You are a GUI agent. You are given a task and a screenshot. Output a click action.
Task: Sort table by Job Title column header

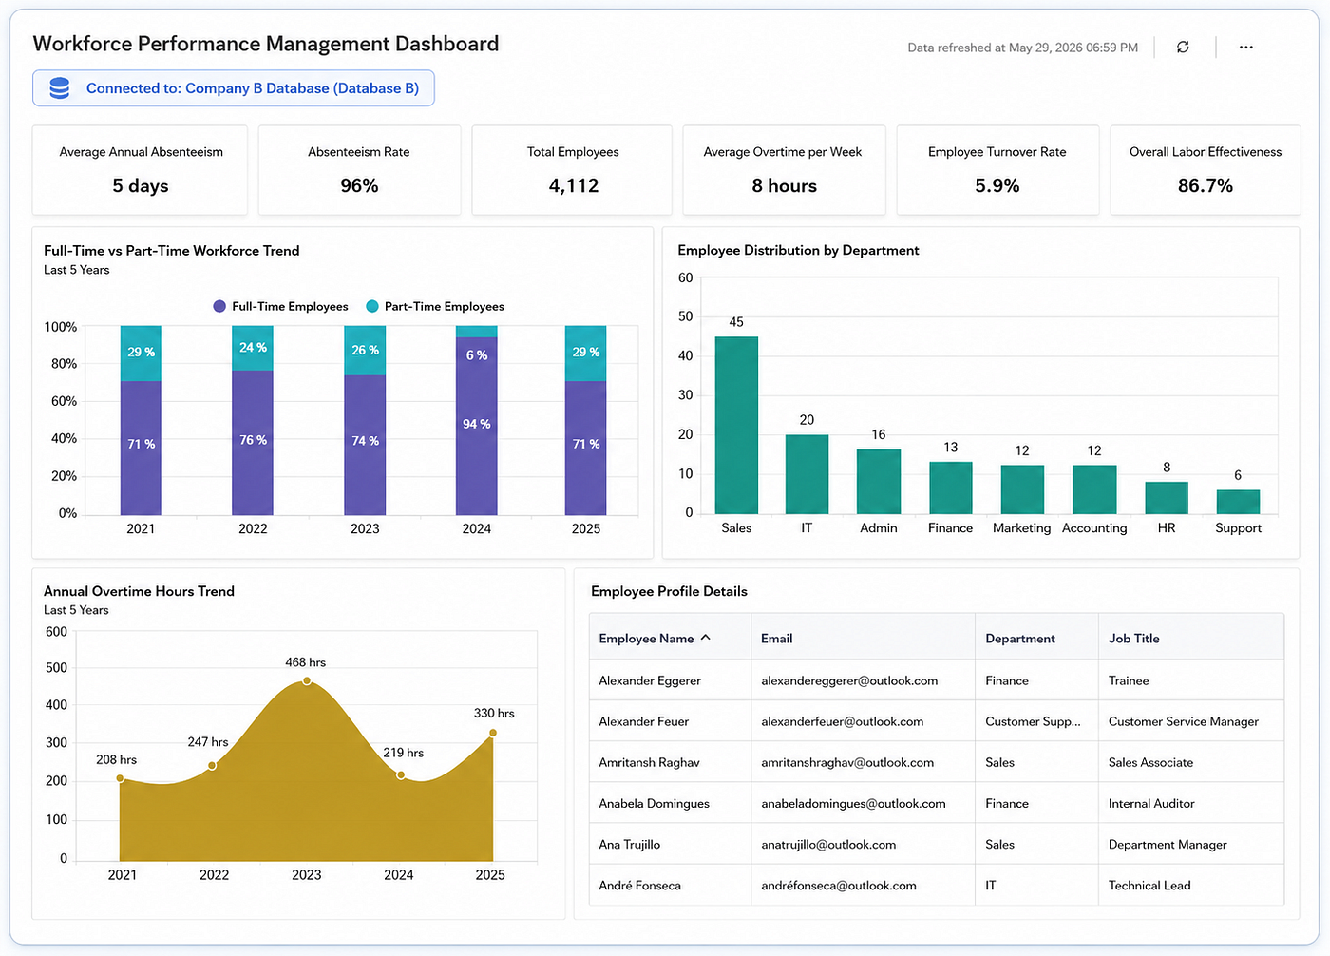pos(1133,639)
